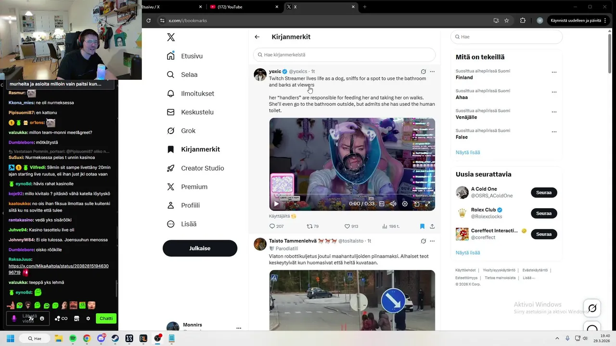This screenshot has width=616, height=346.
Task: Follow A Cold One
Action: click(x=544, y=193)
